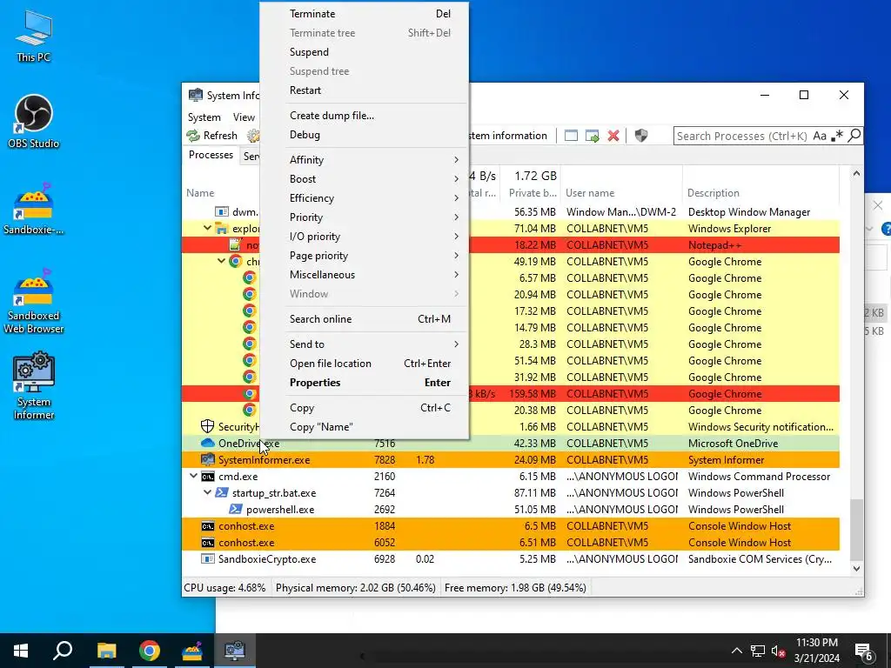Screen dimensions: 891x668
Task: Open the System menu
Action: point(204,117)
